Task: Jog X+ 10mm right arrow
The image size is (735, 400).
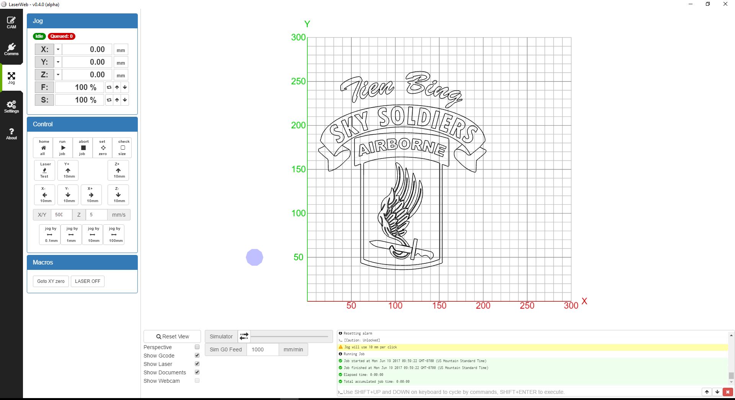Action: pos(91,195)
